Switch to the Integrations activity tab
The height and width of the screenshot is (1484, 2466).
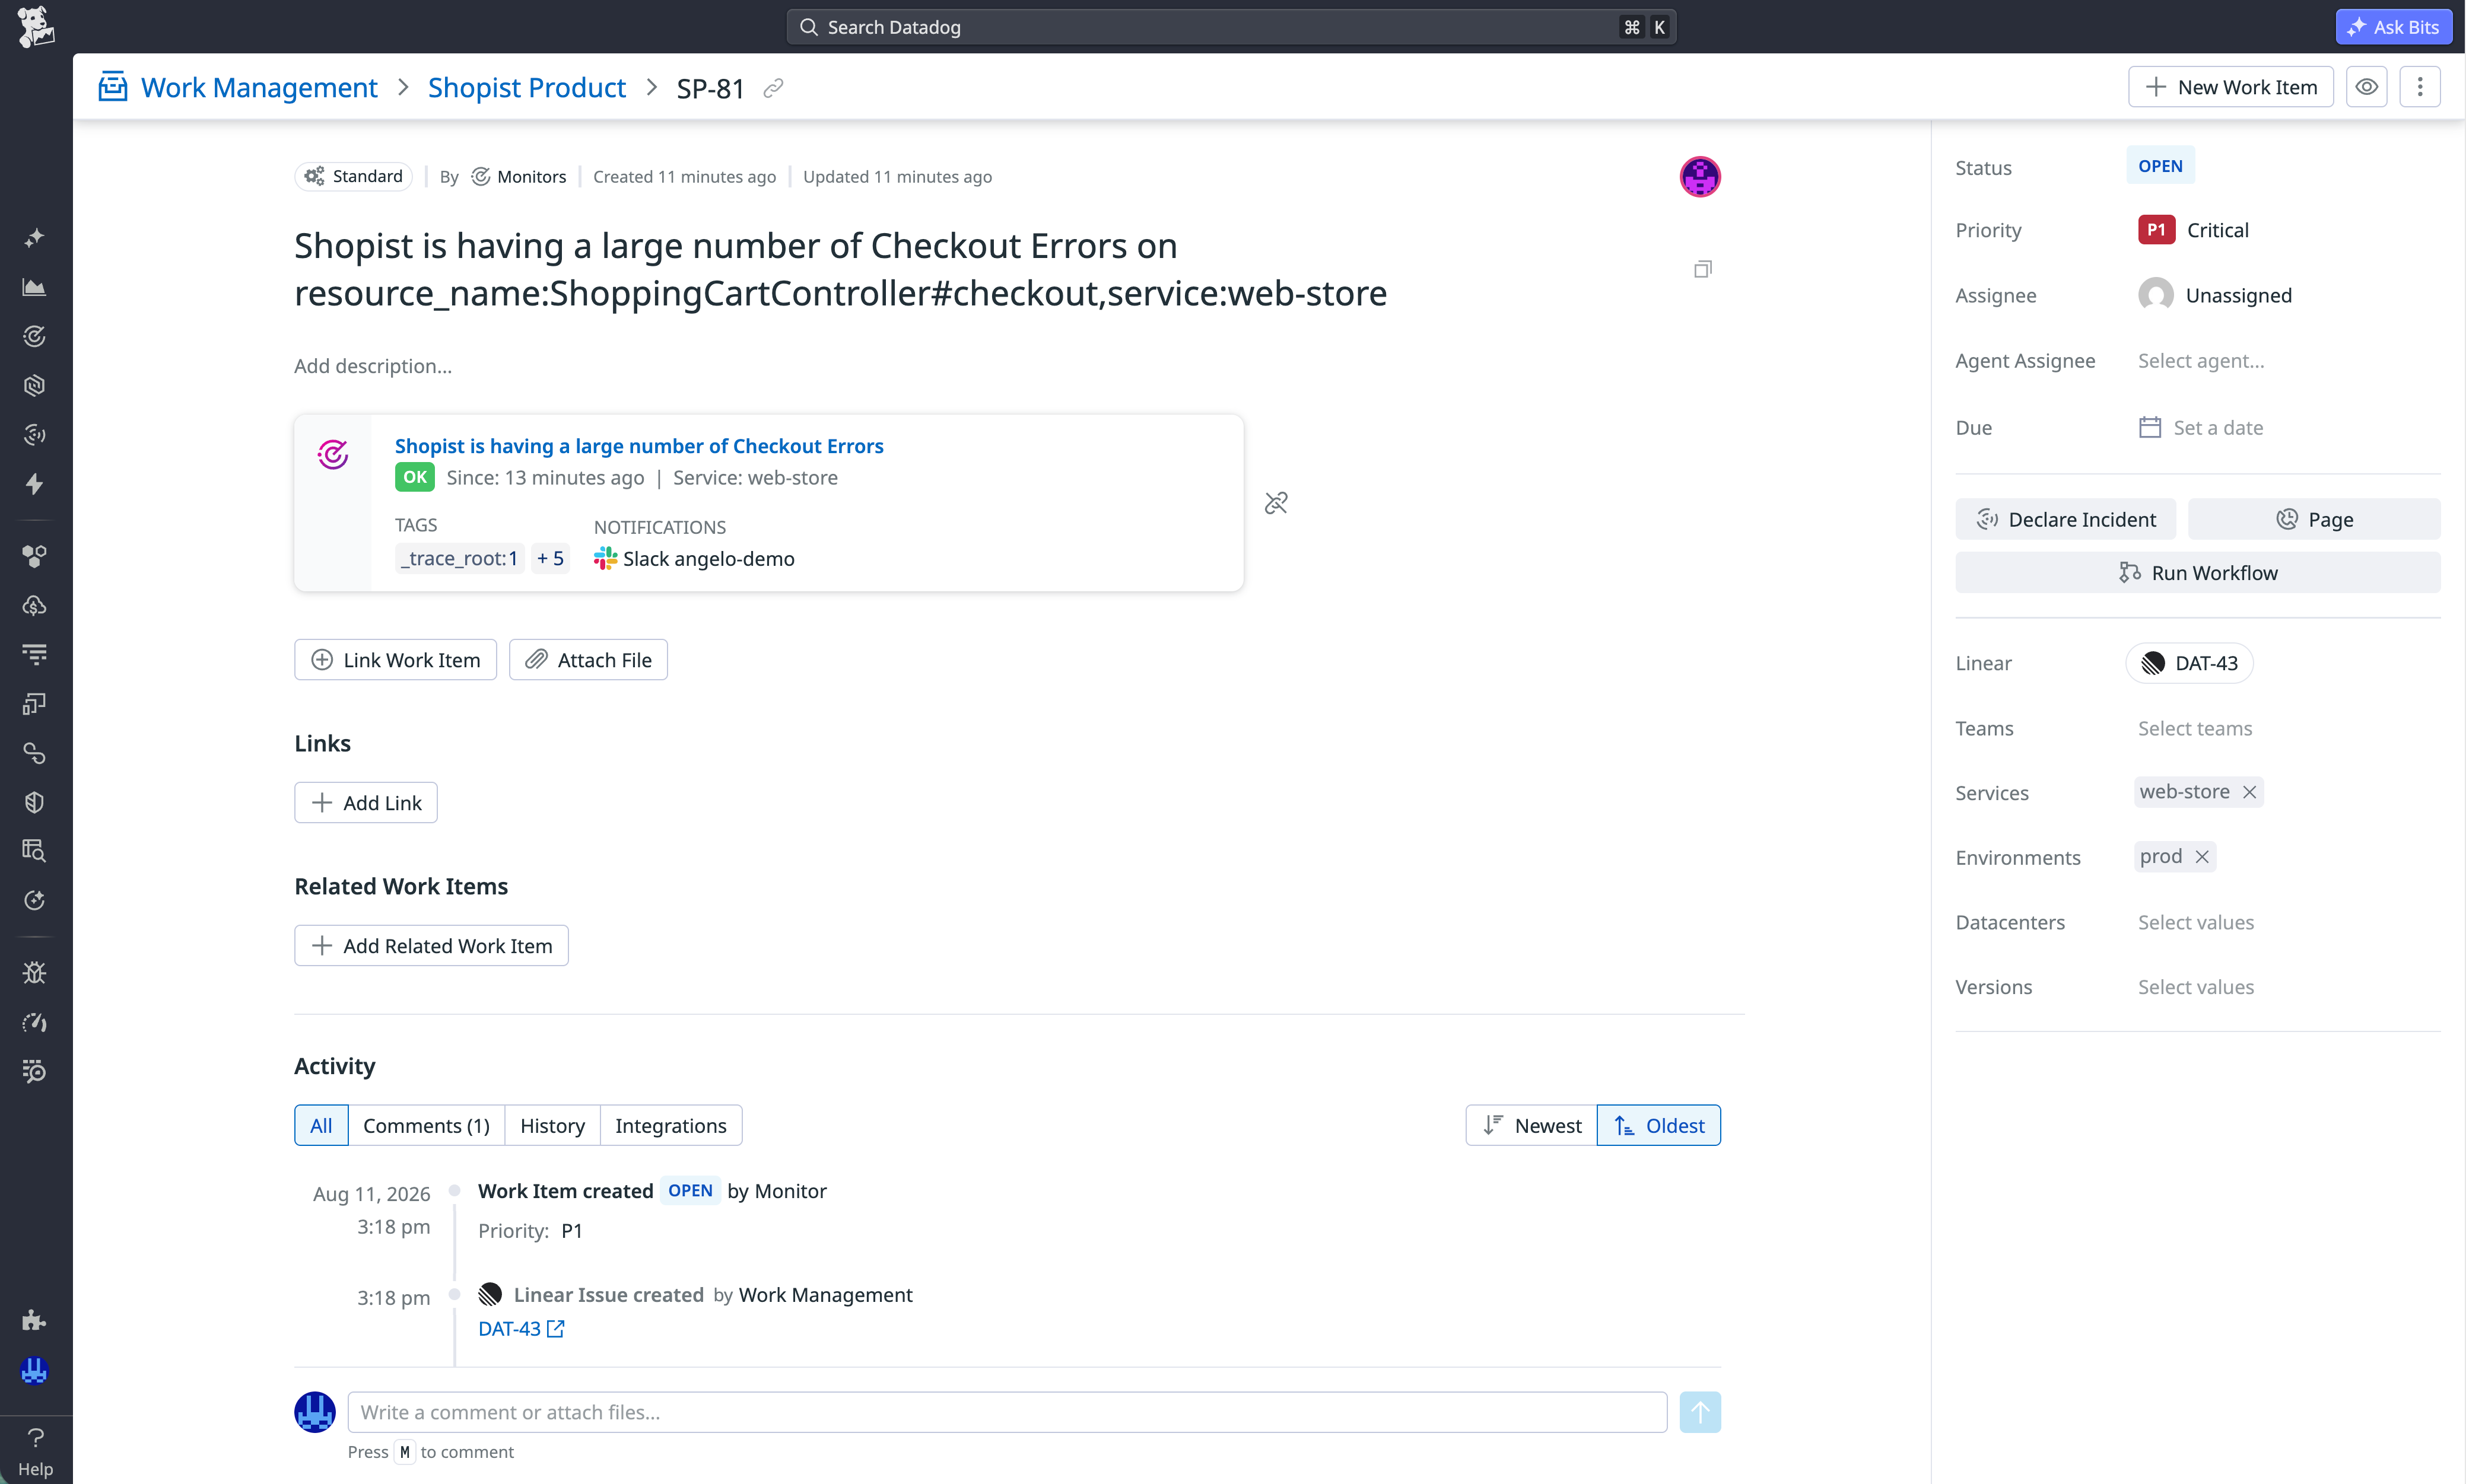coord(670,1125)
